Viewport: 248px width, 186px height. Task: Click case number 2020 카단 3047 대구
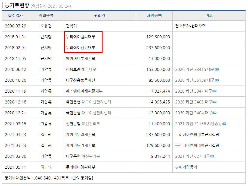(194, 91)
